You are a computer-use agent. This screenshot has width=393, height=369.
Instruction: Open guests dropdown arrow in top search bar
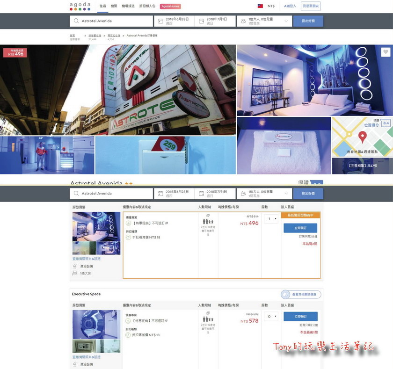tap(286, 21)
